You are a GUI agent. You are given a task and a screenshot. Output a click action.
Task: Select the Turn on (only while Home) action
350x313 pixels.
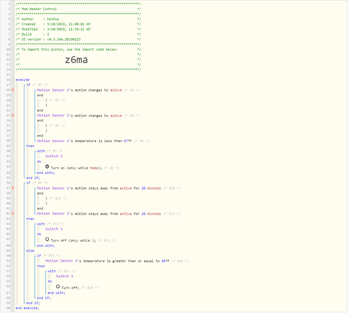pyautogui.click(x=76, y=168)
